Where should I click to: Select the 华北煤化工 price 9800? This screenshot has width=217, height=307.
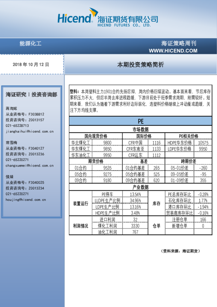coord(107,143)
